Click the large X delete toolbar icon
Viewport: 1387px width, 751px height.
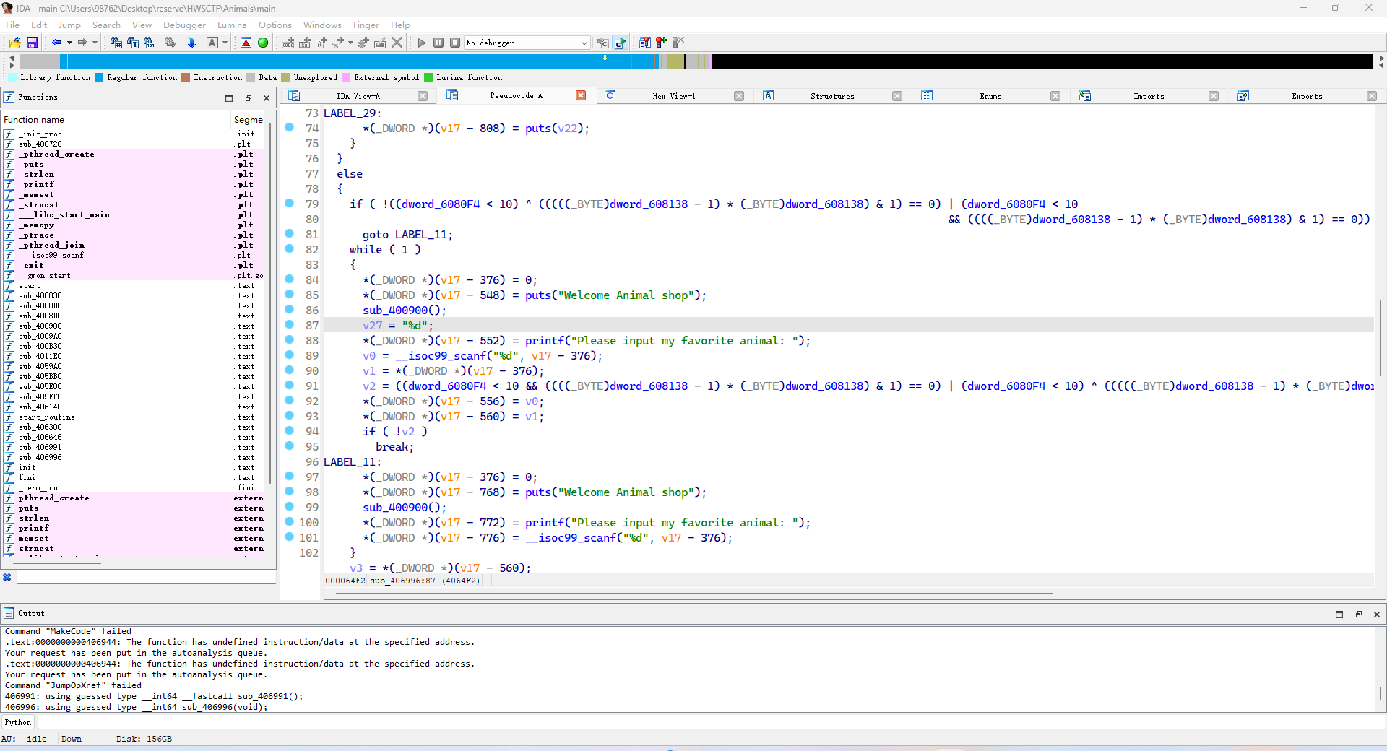[397, 43]
